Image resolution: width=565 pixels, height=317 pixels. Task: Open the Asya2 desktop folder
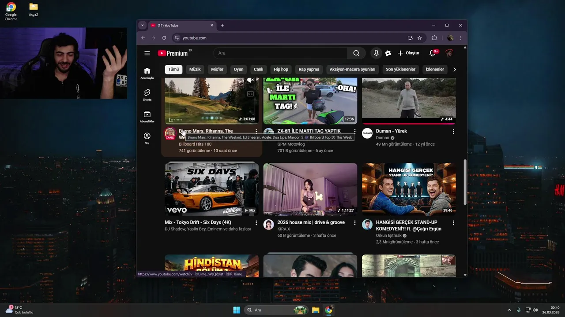coord(34,9)
